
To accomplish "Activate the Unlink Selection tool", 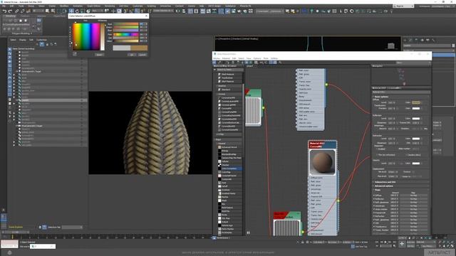I will [22, 11].
